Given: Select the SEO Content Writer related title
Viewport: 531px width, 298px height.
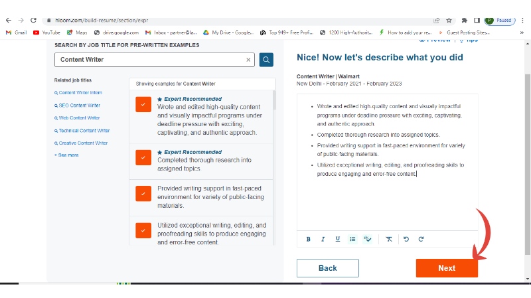Looking at the screenshot, I should 78,106.
